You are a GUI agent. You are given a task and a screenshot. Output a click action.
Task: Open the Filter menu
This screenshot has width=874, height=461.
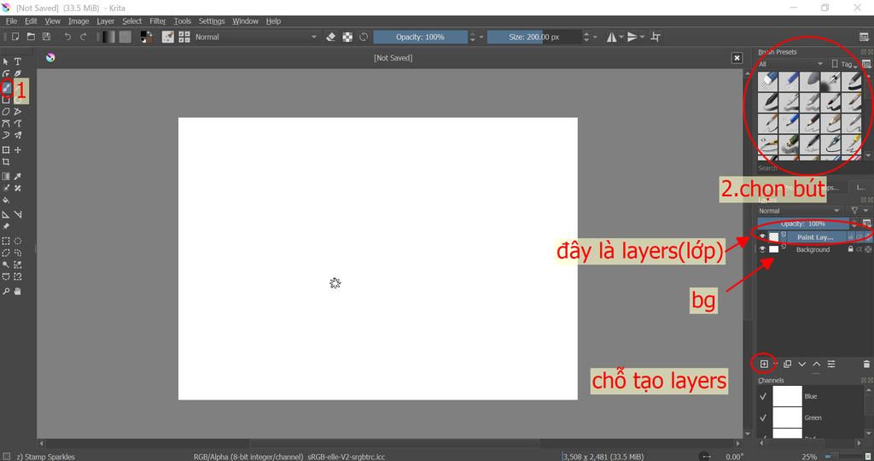point(158,21)
